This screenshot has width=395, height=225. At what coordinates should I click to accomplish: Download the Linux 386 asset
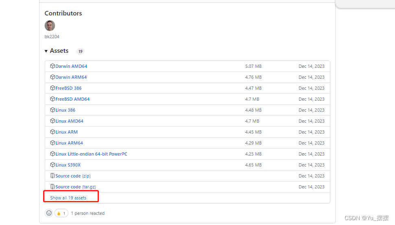(x=65, y=110)
